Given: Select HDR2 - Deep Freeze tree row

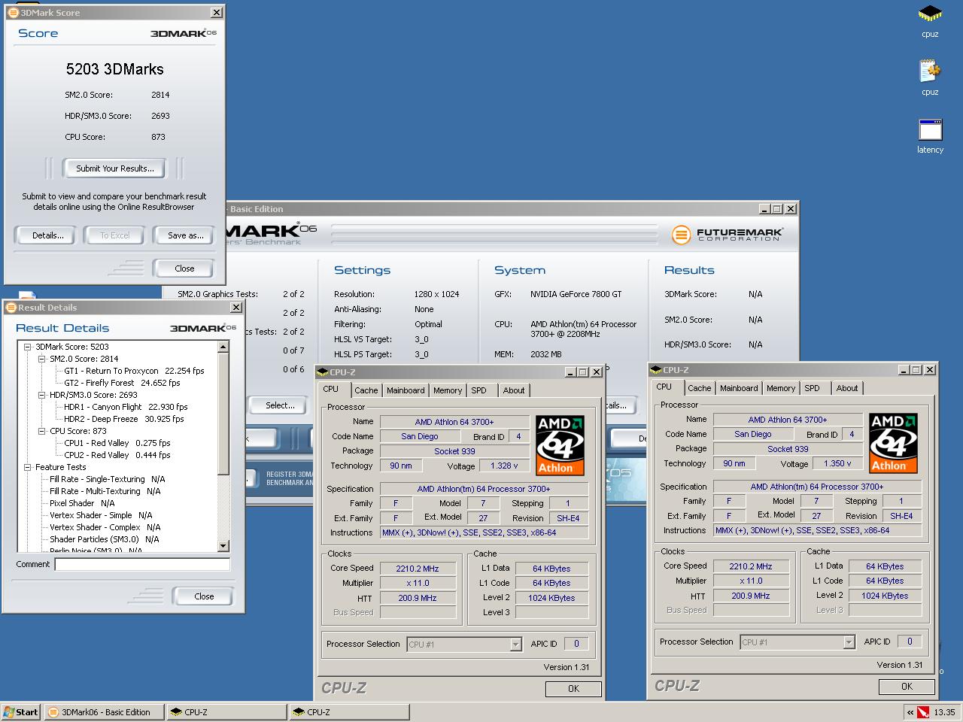Looking at the screenshot, I should point(124,419).
